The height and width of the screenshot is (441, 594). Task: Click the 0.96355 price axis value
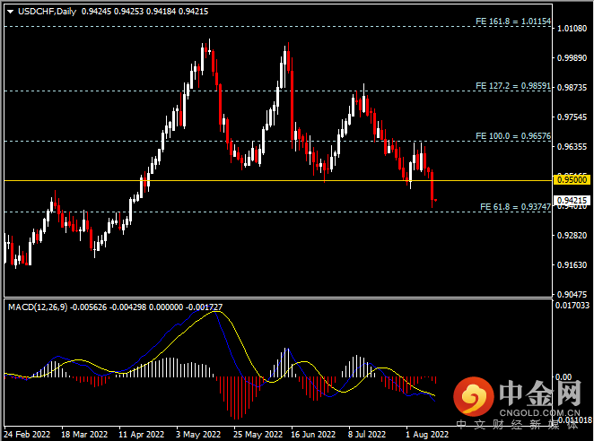pos(572,146)
